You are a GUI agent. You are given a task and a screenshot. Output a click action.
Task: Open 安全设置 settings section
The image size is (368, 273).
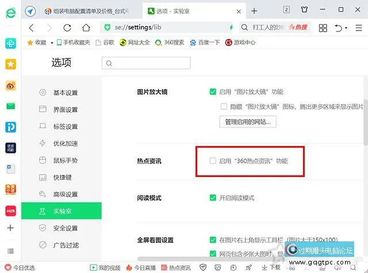(x=62, y=228)
